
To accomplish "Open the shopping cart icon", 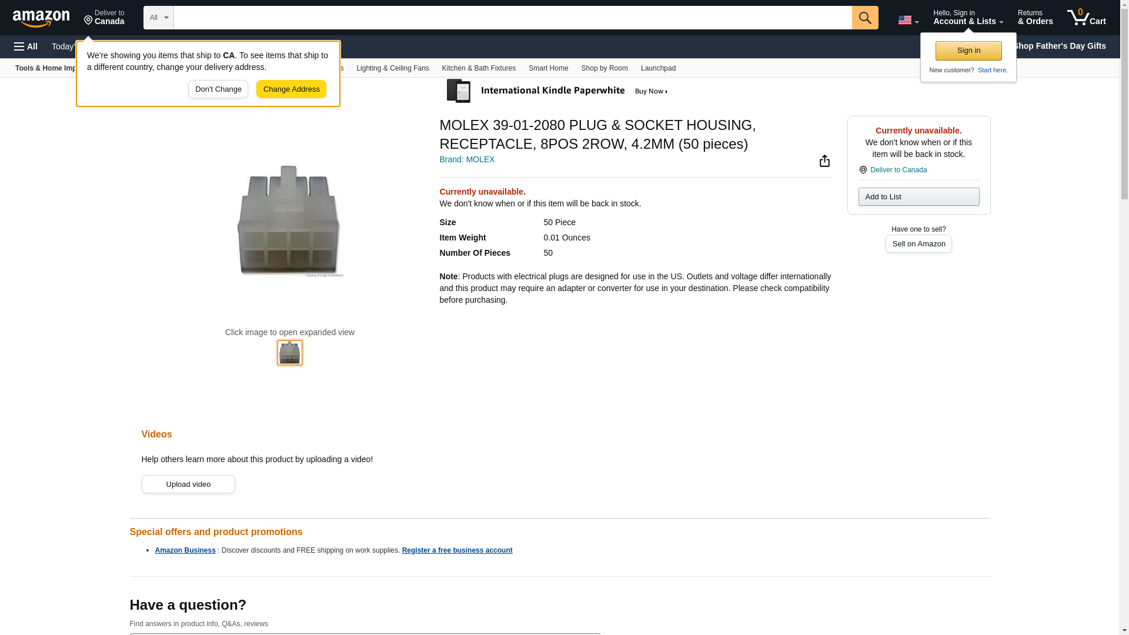I will point(1086,18).
